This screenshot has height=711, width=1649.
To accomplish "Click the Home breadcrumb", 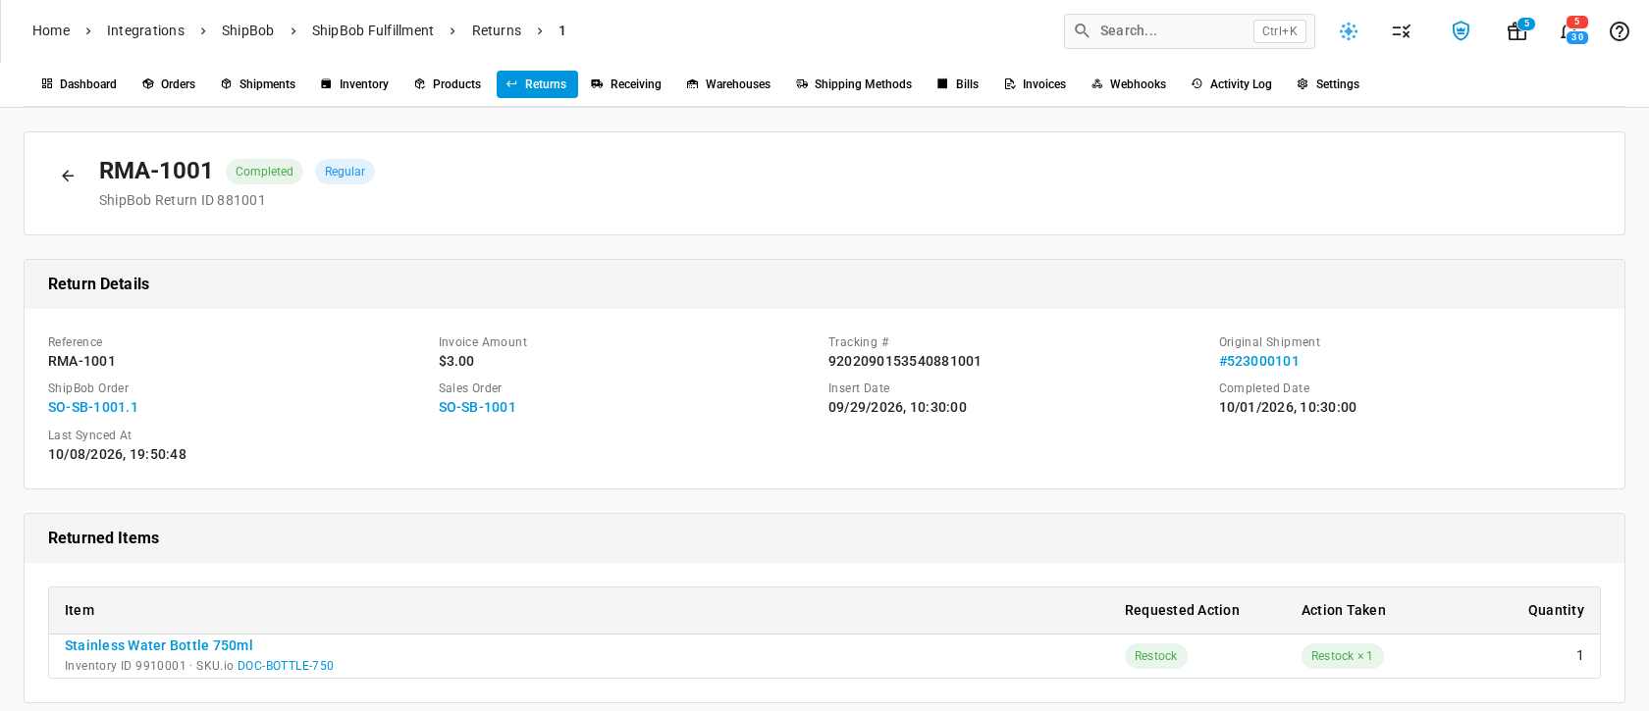I will [x=51, y=30].
